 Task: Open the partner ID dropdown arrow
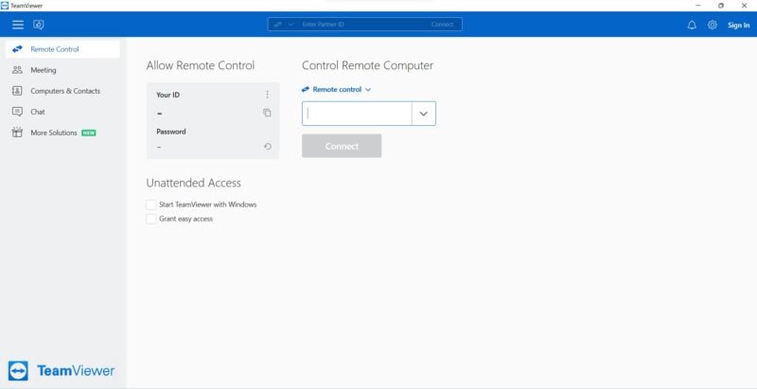pyautogui.click(x=423, y=114)
